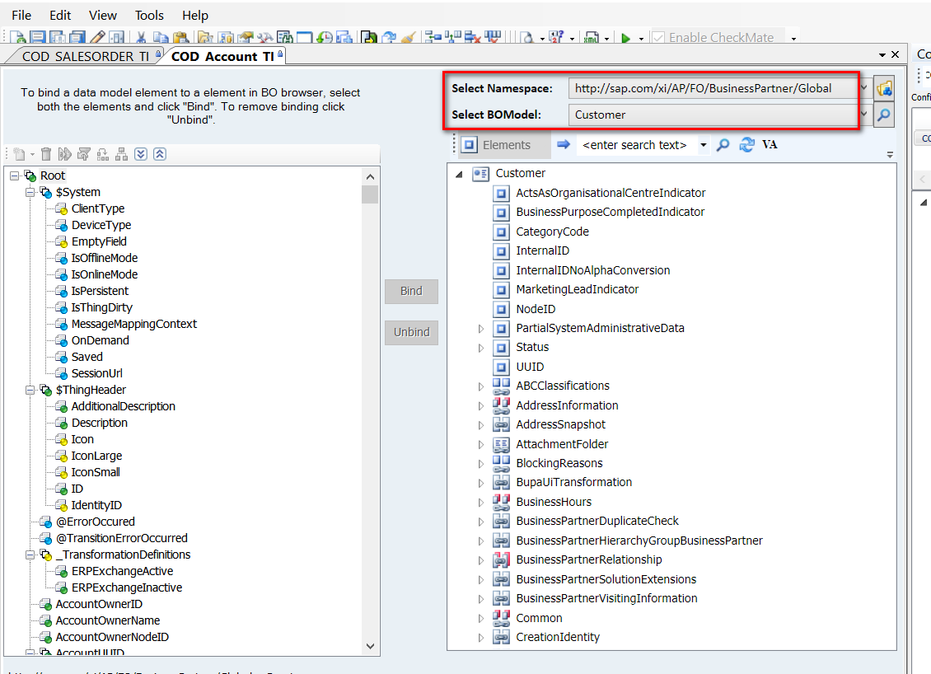Click the open folder toolbar icon
The width and height of the screenshot is (931, 674).
[205, 37]
